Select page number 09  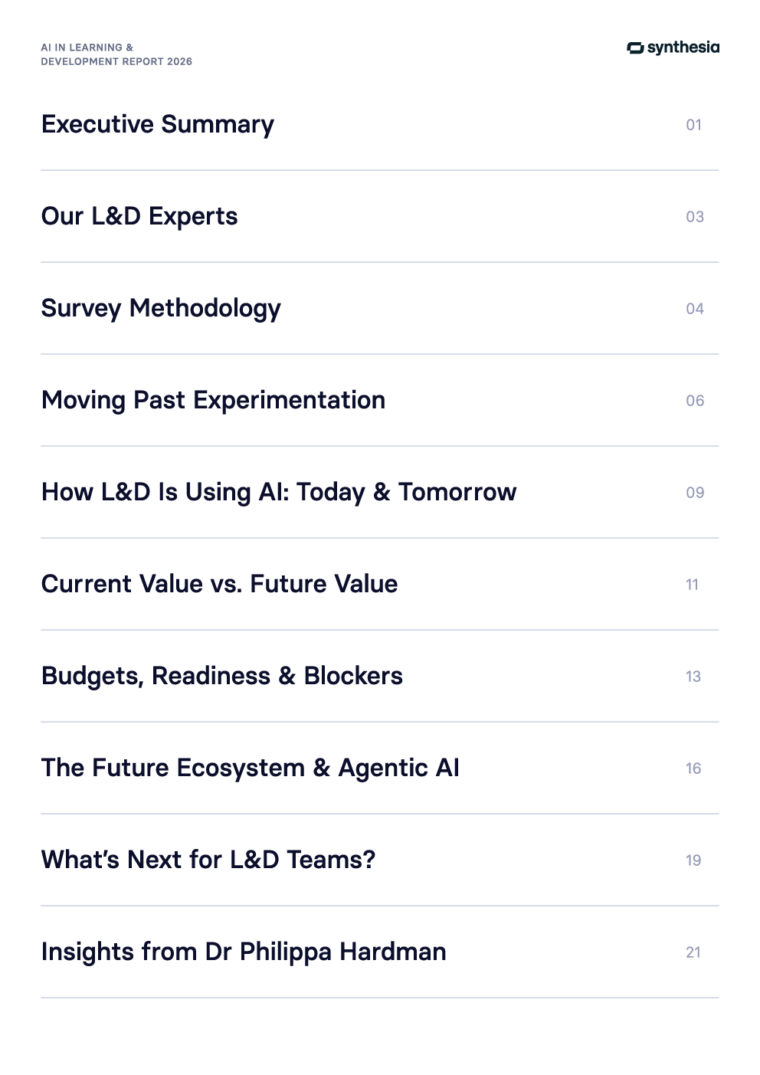click(x=694, y=493)
